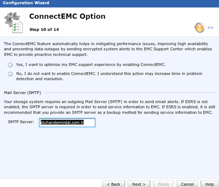Open Help from the bottom button row

(x=209, y=184)
